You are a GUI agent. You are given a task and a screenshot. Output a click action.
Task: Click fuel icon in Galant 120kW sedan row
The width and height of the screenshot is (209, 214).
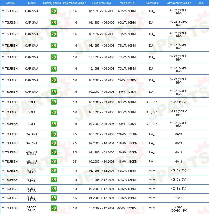54,134
